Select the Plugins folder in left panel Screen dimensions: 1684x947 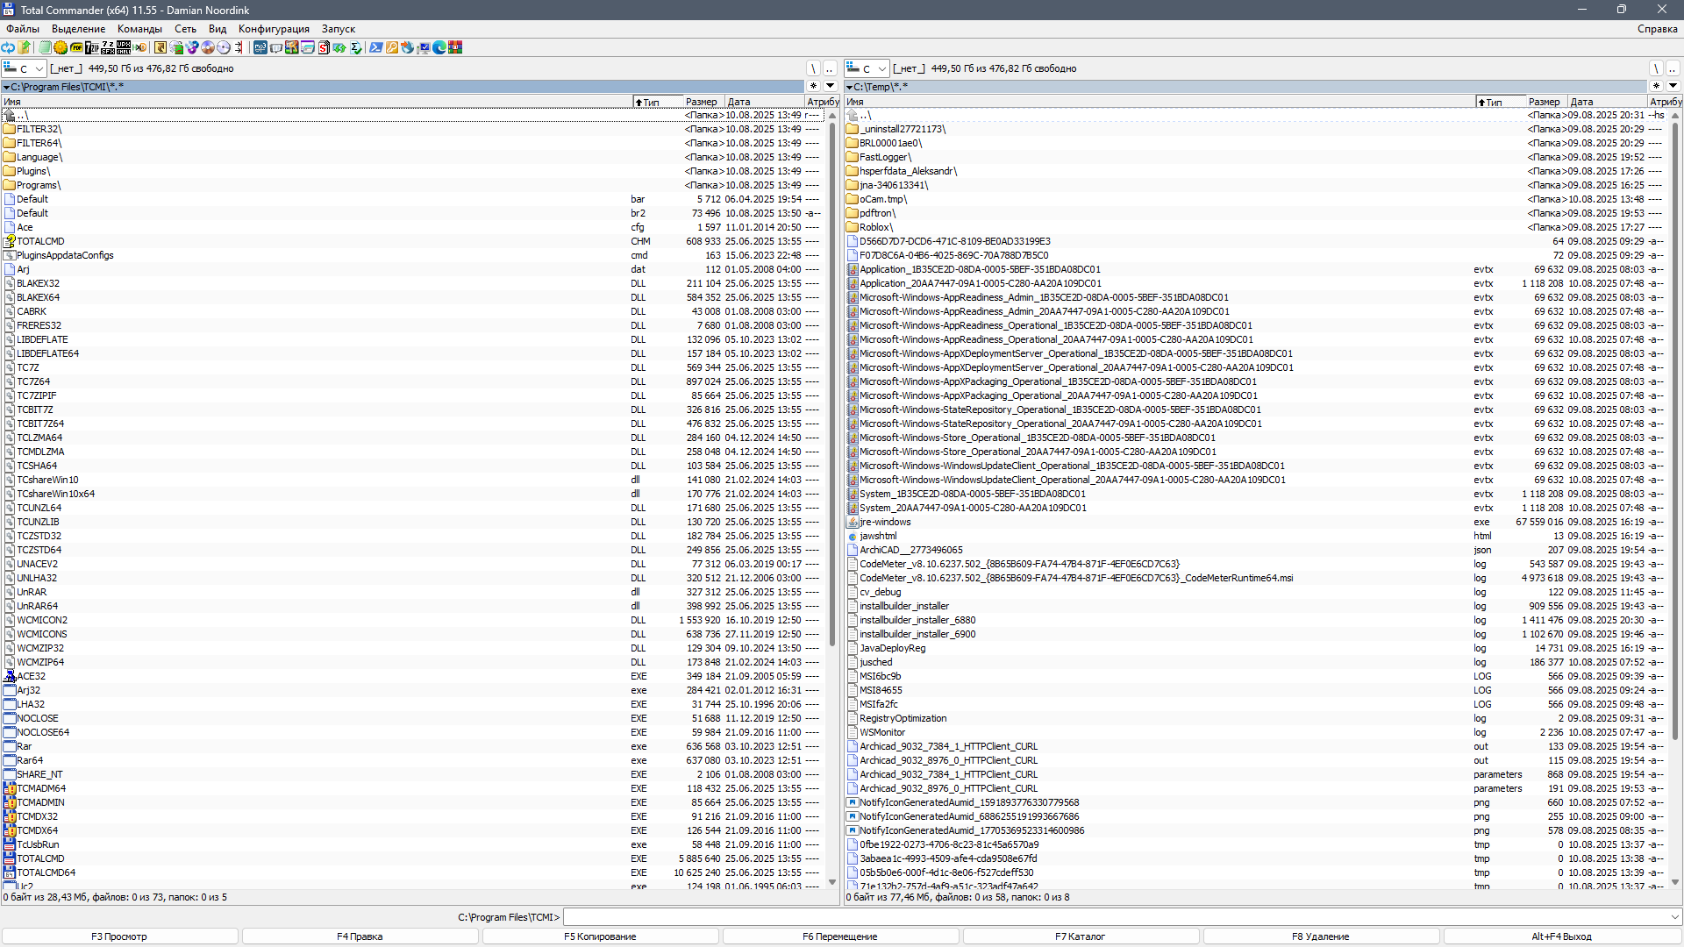pyautogui.click(x=410, y=171)
